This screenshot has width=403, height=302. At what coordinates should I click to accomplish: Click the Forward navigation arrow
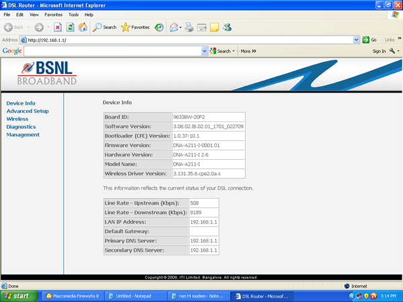(x=39, y=28)
